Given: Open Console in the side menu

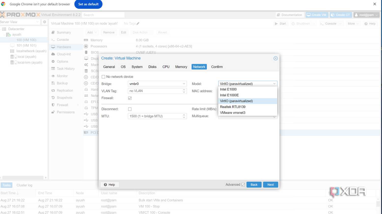Looking at the screenshot, I should tap(63, 40).
